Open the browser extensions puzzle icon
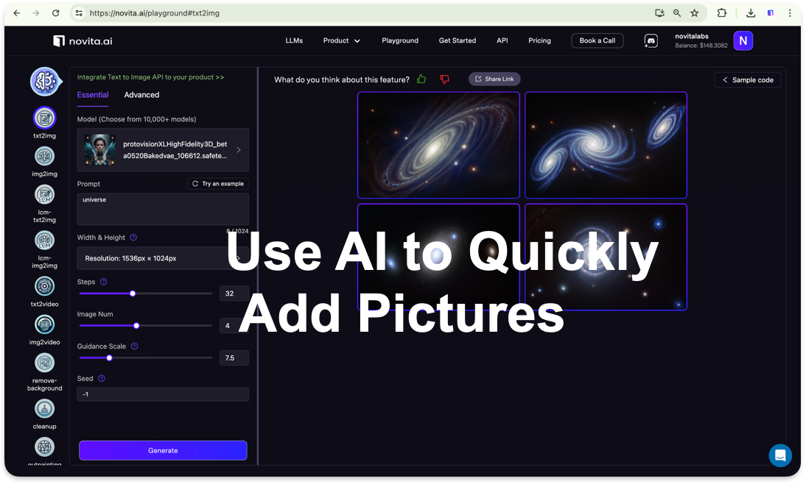Screen dimensions: 806x484 [x=722, y=13]
